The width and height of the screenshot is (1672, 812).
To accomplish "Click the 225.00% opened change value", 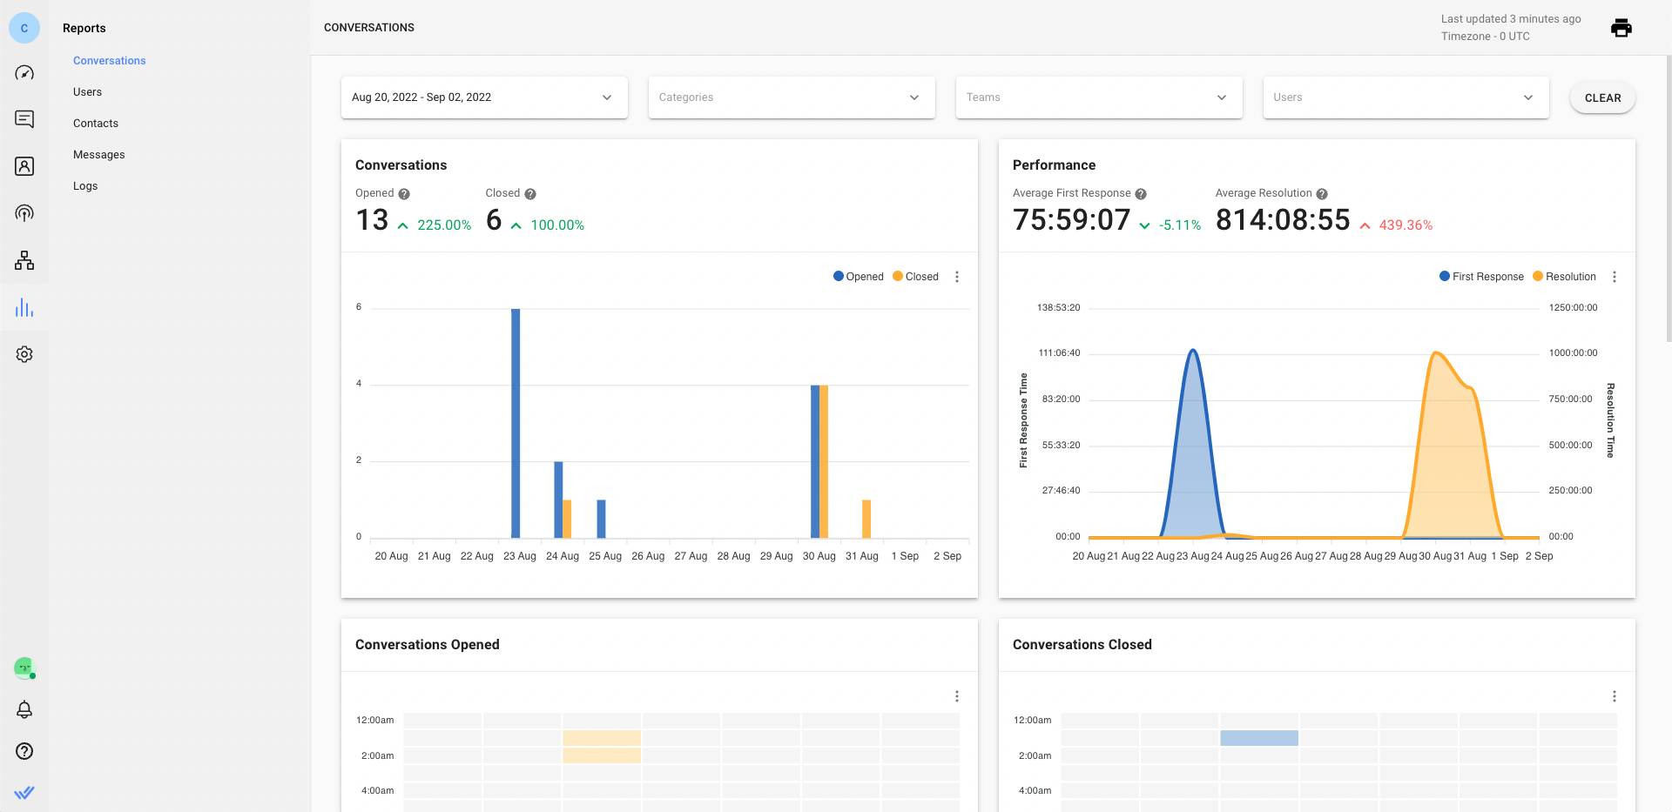I will (444, 225).
